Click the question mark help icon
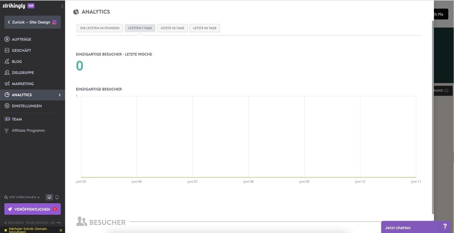The height and width of the screenshot is (233, 454). tap(445, 227)
